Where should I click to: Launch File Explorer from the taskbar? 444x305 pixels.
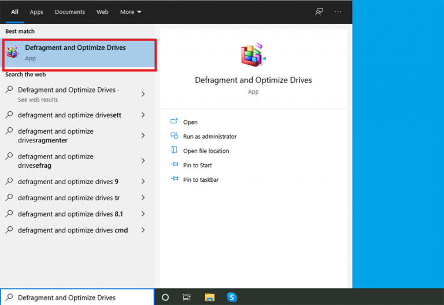click(x=209, y=297)
